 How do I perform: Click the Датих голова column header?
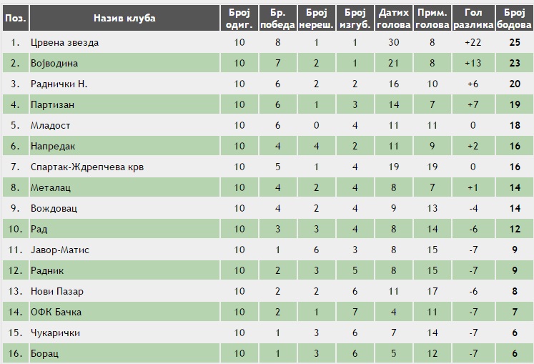point(394,18)
